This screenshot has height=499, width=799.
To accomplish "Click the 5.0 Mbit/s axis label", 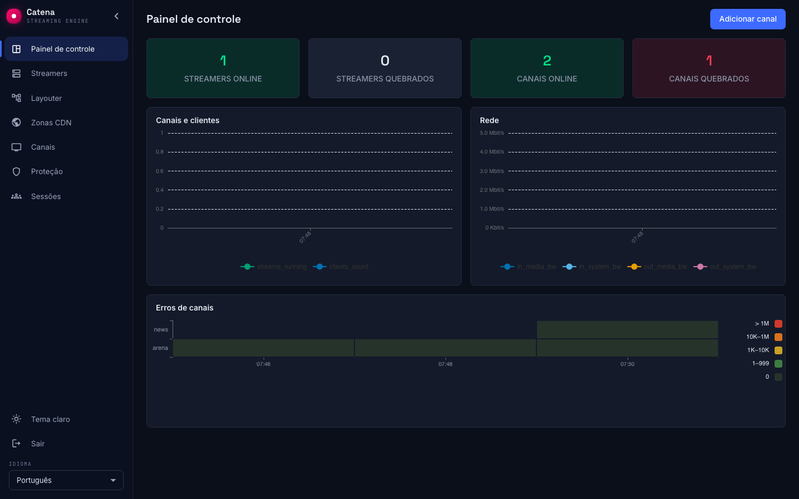I will pyautogui.click(x=492, y=133).
